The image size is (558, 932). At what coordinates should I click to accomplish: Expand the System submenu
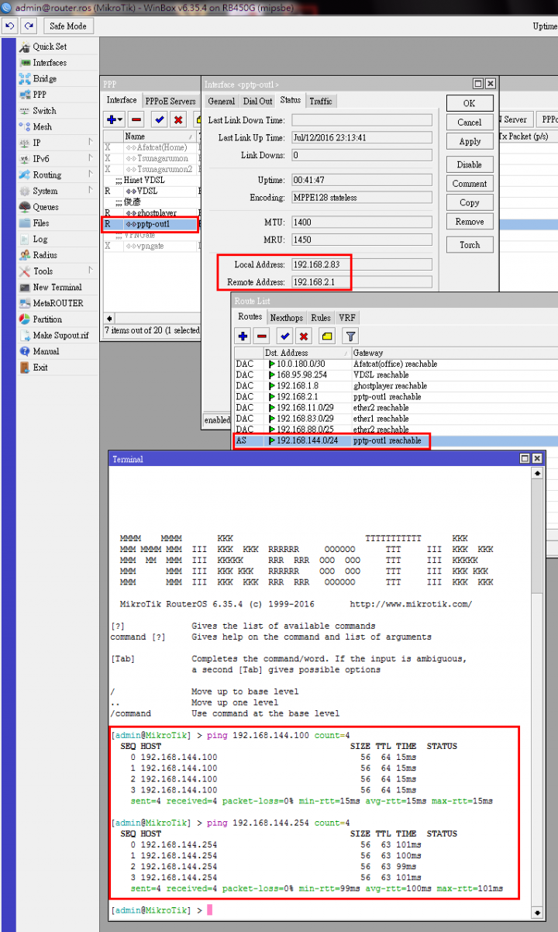click(58, 191)
